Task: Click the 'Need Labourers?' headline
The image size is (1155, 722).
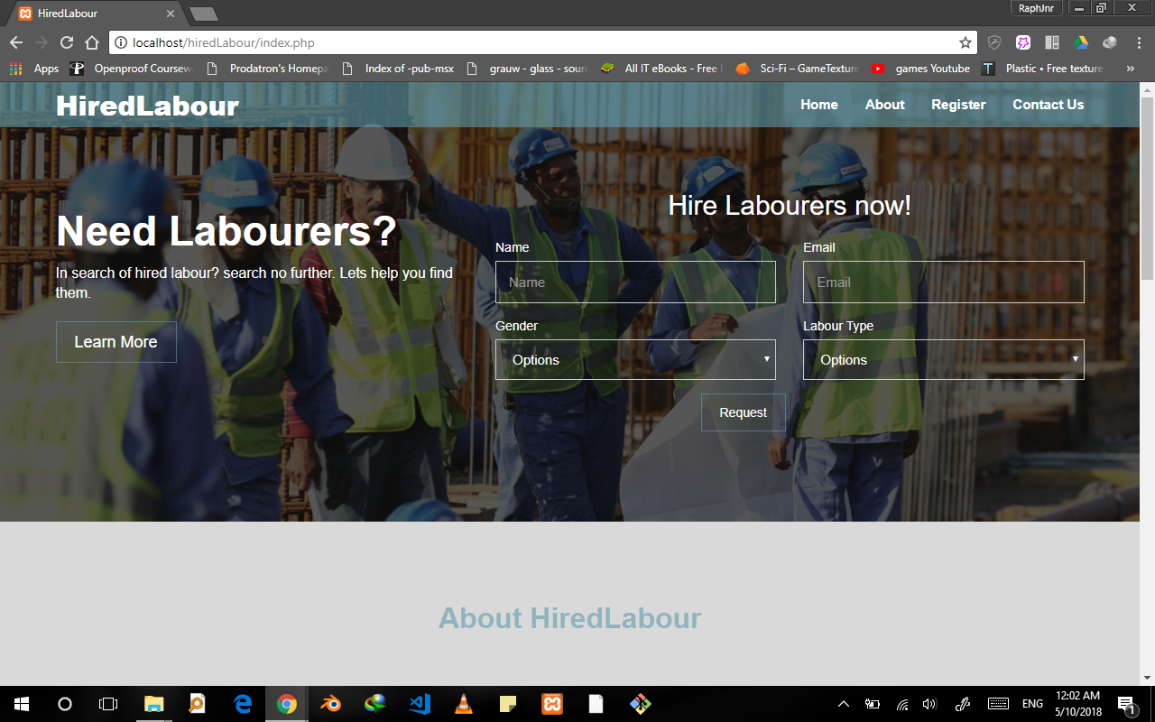Action: [226, 231]
